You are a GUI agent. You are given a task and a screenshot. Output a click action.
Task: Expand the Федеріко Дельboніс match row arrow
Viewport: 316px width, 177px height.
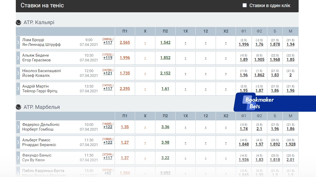(x=18, y=127)
